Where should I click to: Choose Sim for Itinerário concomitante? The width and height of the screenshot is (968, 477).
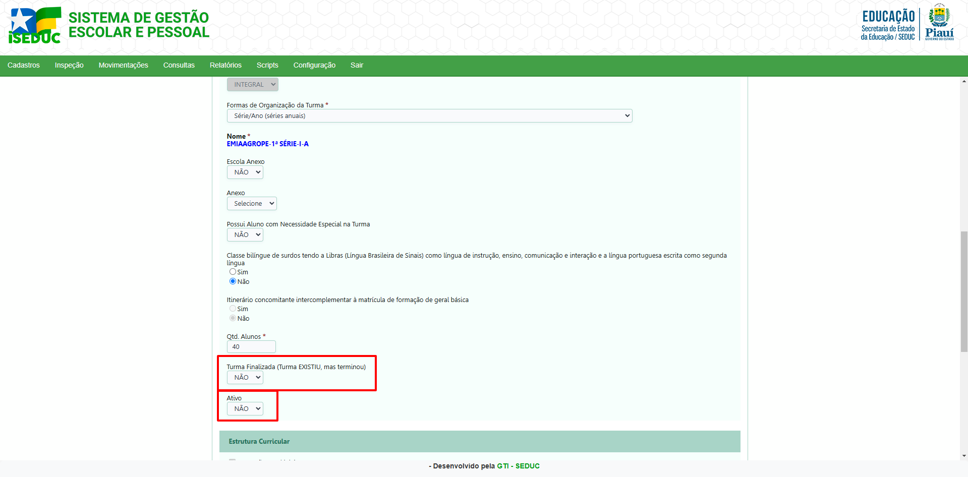click(x=233, y=309)
